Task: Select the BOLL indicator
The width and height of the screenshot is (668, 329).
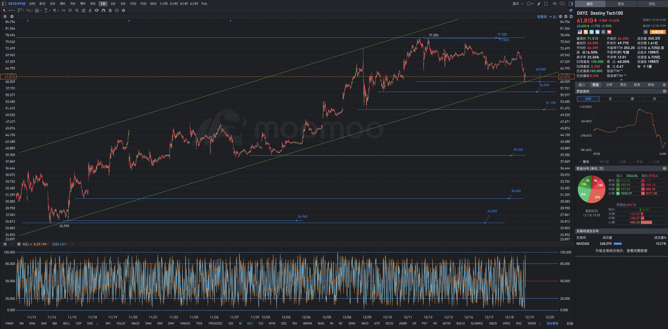Action: pyautogui.click(x=67, y=323)
